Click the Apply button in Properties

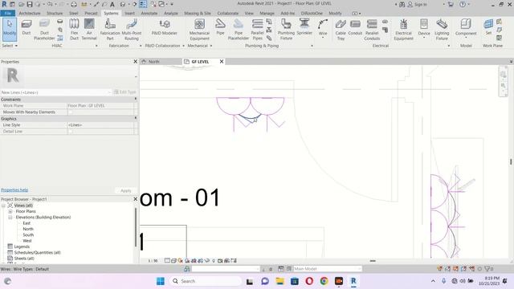125,191
